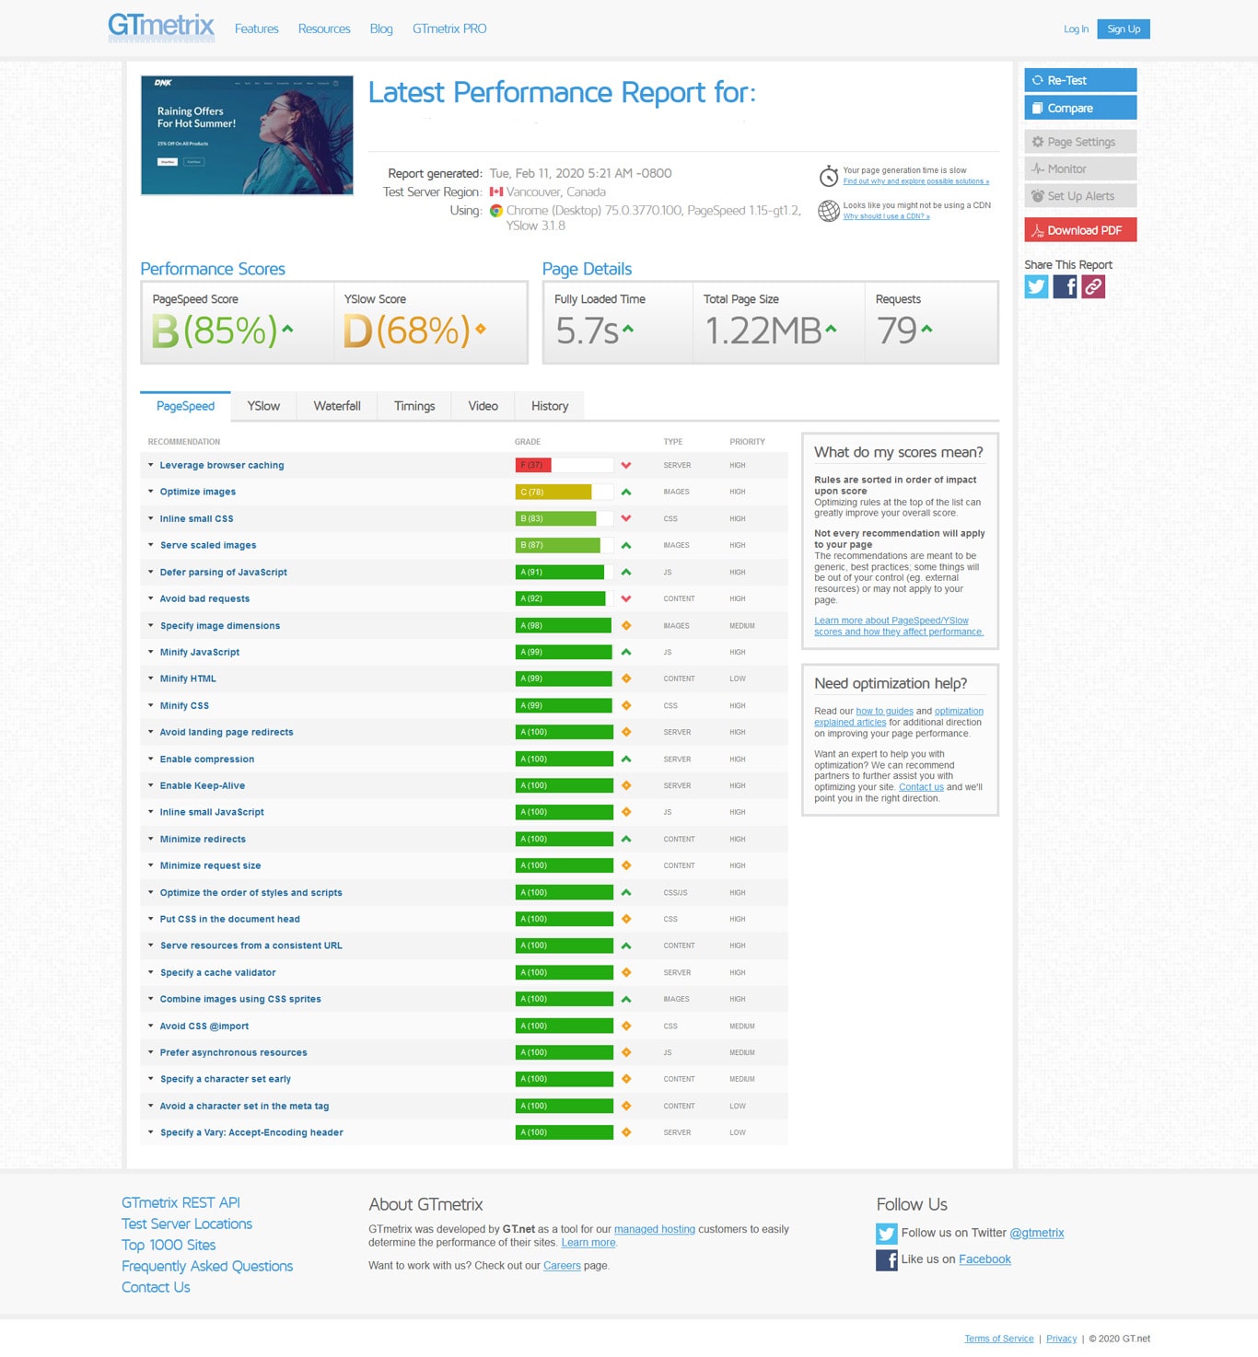Open 'Why should I use a CDN?' link

point(886,216)
